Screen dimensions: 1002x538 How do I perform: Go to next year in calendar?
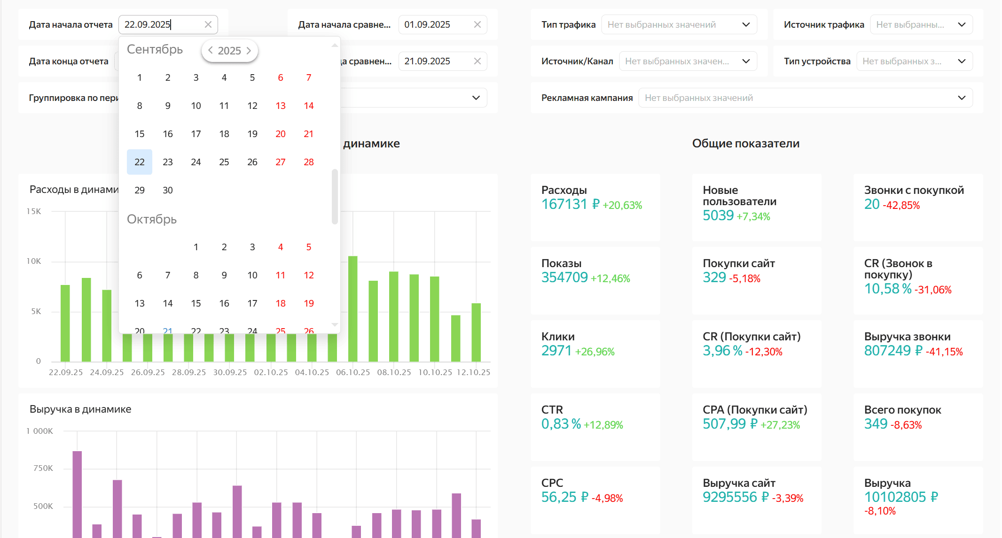pyautogui.click(x=249, y=50)
